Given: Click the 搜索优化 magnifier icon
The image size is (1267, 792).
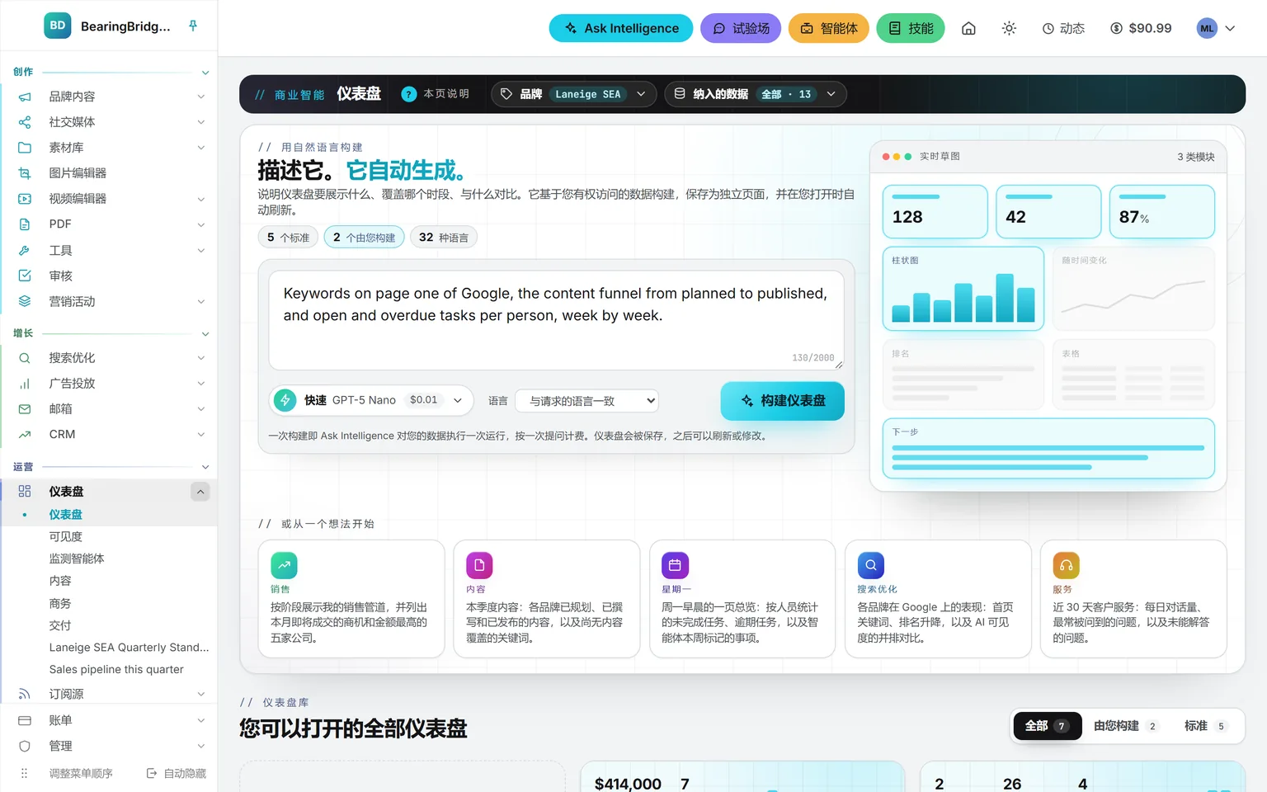Looking at the screenshot, I should point(25,358).
